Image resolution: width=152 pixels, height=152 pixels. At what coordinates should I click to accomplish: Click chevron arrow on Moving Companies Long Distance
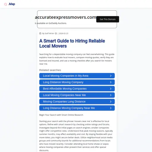click(111, 102)
